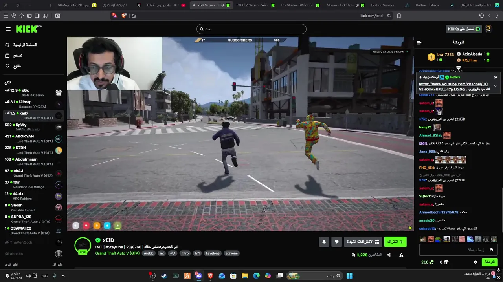Click the green chat send button

pyautogui.click(x=490, y=262)
